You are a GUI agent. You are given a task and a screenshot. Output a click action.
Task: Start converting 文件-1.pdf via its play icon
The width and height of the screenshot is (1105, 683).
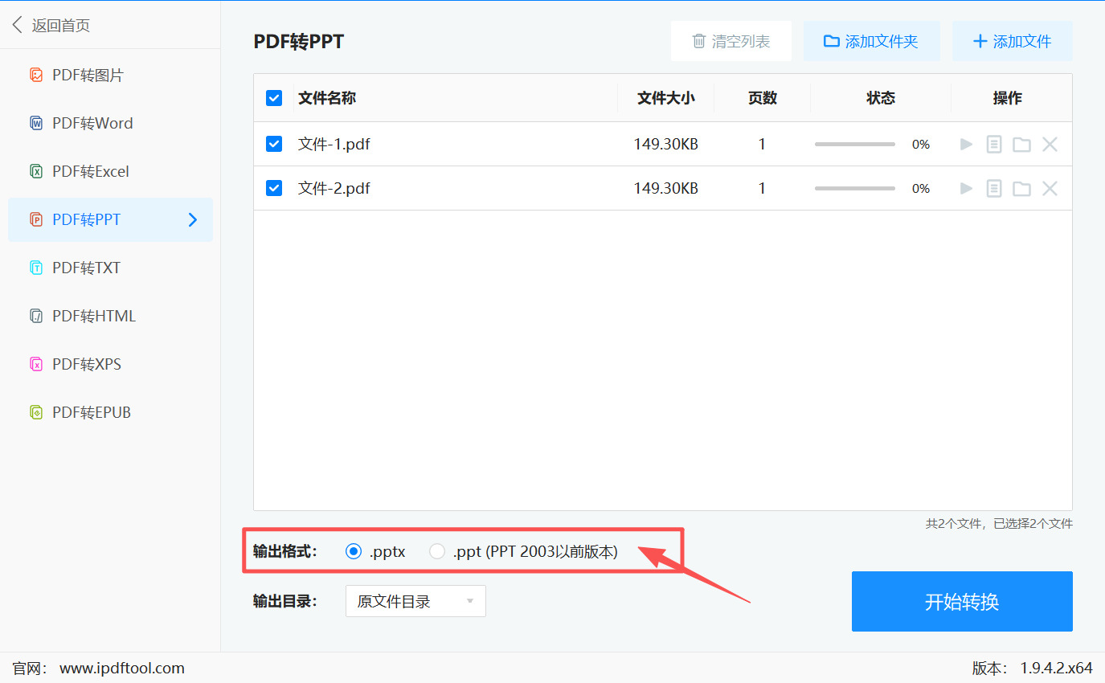tap(966, 144)
